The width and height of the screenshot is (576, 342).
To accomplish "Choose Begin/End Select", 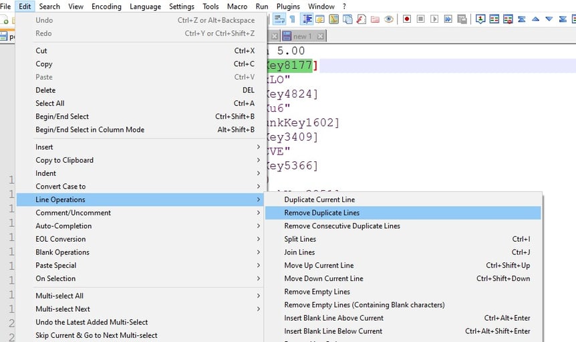I will coord(140,116).
